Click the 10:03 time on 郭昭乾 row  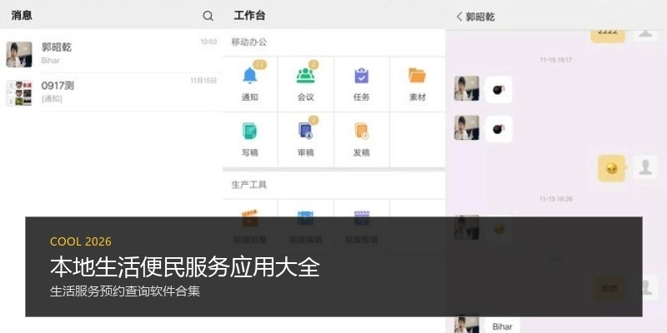point(208,42)
